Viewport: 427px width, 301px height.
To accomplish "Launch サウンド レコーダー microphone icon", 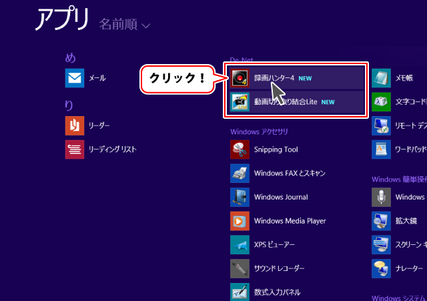I will pyautogui.click(x=240, y=268).
